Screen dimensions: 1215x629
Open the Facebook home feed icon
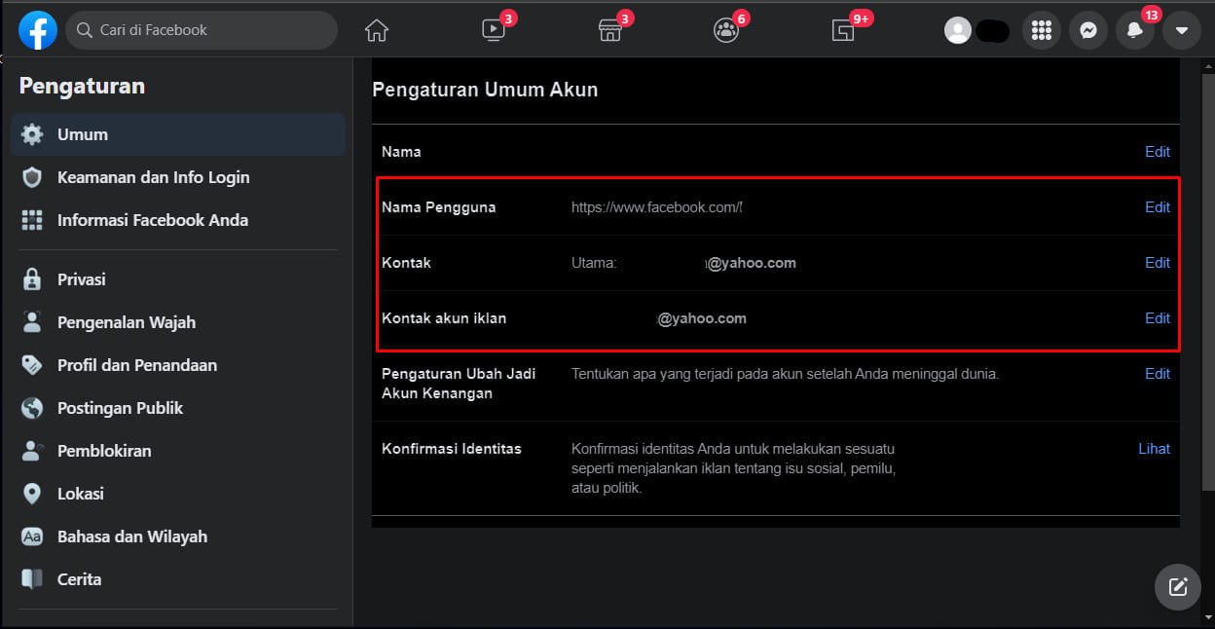click(x=376, y=30)
